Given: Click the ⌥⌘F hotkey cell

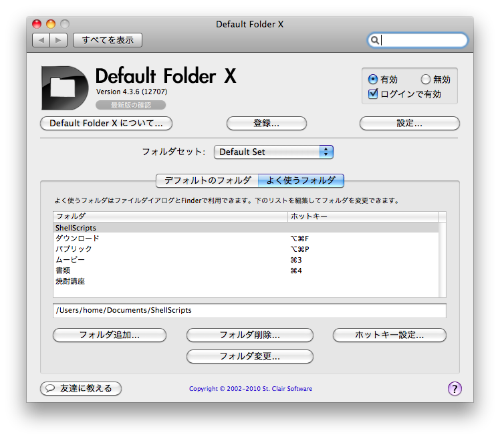Looking at the screenshot, I should (x=299, y=239).
